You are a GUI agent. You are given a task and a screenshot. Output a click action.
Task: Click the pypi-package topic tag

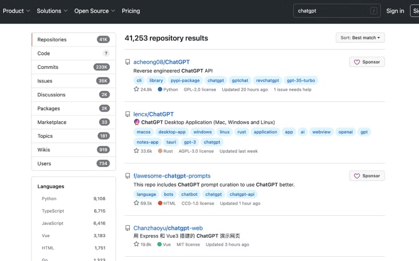(x=185, y=80)
